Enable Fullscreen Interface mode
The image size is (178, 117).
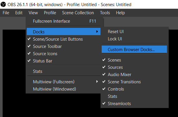tap(51, 21)
